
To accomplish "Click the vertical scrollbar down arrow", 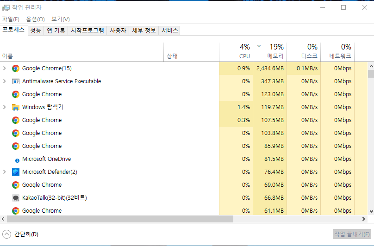I will pyautogui.click(x=371, y=211).
